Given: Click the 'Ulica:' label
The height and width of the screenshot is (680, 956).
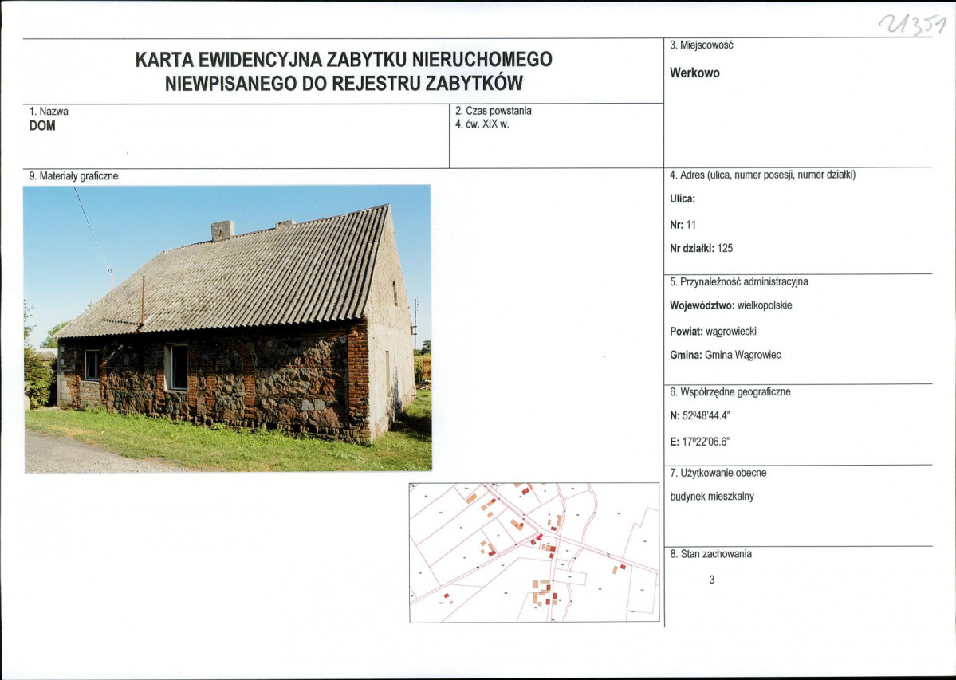Looking at the screenshot, I should pos(683,198).
